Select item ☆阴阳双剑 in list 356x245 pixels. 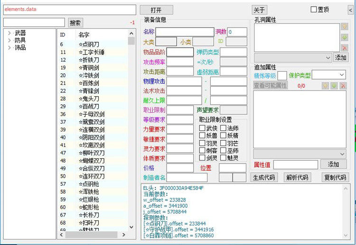(93, 137)
